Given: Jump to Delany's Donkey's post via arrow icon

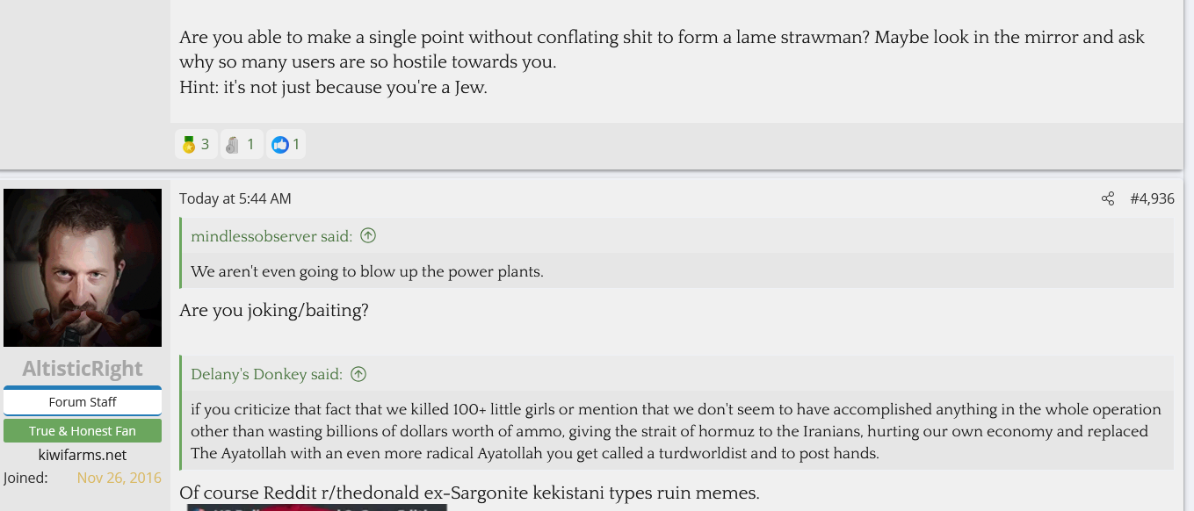Looking at the screenshot, I should tap(358, 374).
